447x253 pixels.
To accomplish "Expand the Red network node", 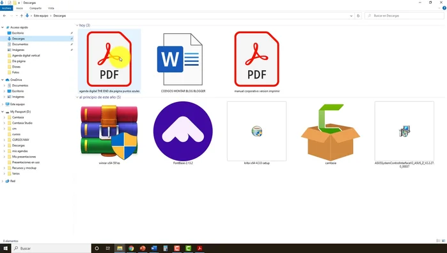I will pos(3,181).
